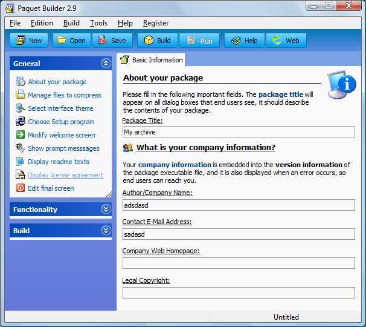366x327 pixels.
Task: Click the Run toolbar button
Action: click(x=199, y=41)
